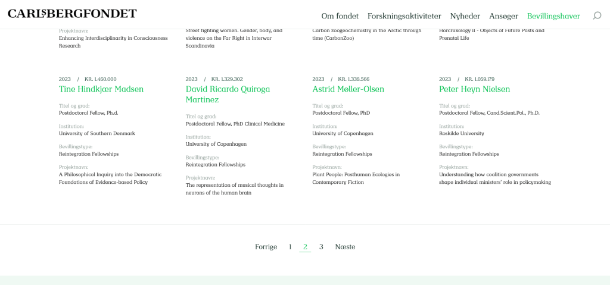Viewport: 610px width, 285px height.
Task: Click the Carbon zoogeochemistry project title
Action: 366,34
